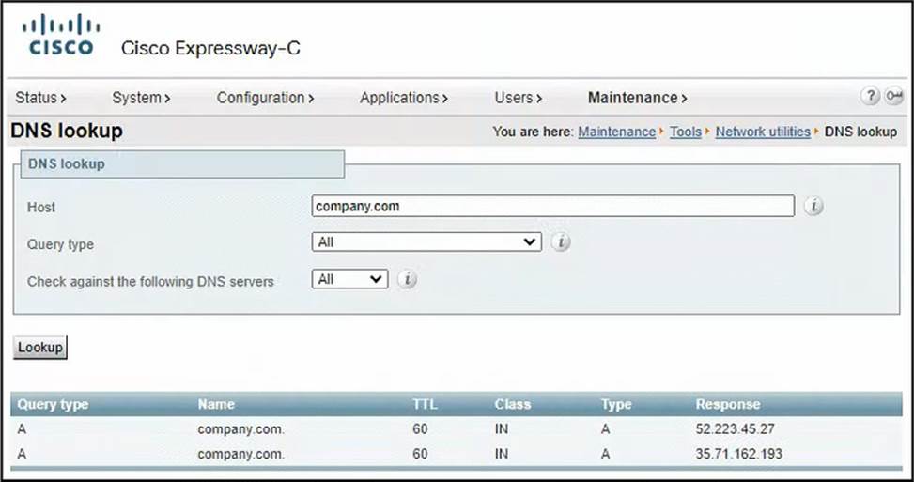Click the key logout icon
Image resolution: width=914 pixels, height=482 pixels.
893,96
